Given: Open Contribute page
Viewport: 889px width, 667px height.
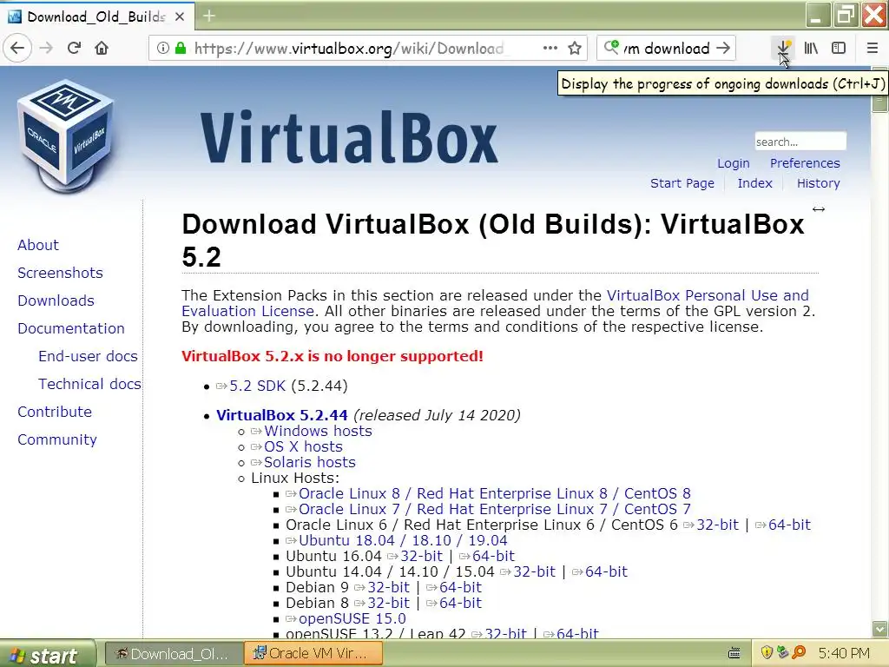Looking at the screenshot, I should tap(55, 412).
